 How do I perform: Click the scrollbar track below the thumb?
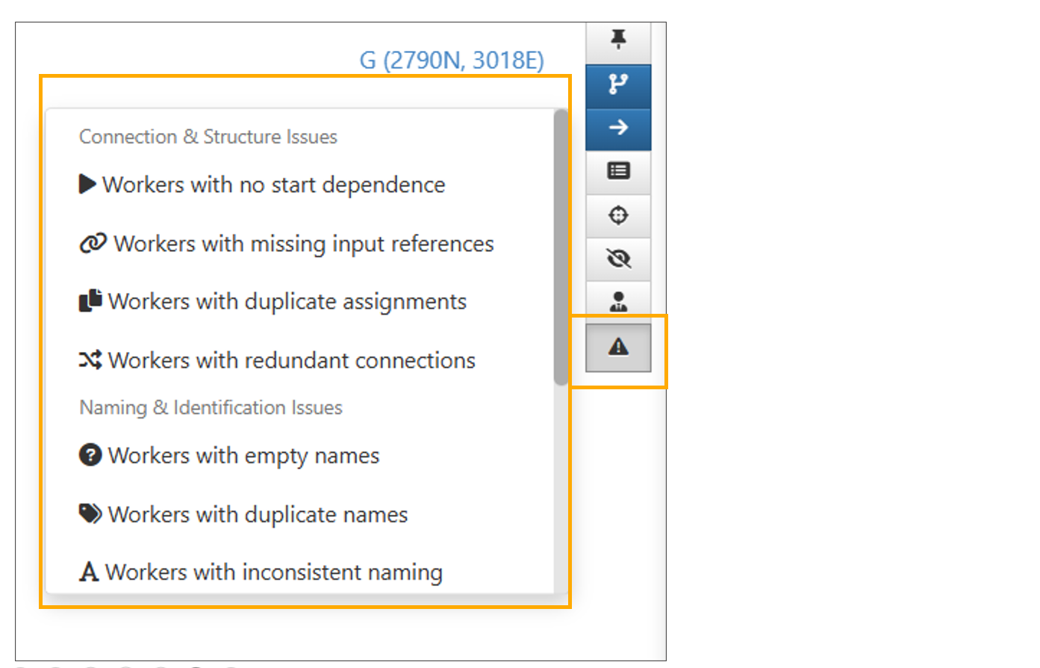pyautogui.click(x=561, y=486)
